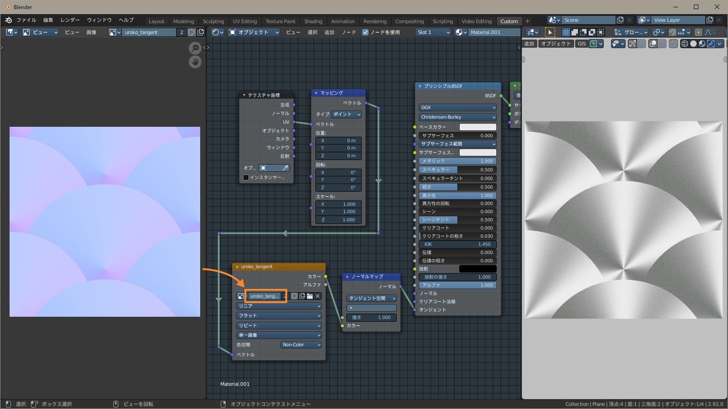Open the Slot 1 material slot dropdown
The height and width of the screenshot is (409, 728).
pyautogui.click(x=433, y=32)
